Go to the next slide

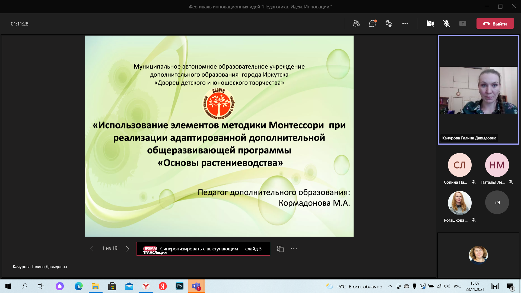[128, 249]
